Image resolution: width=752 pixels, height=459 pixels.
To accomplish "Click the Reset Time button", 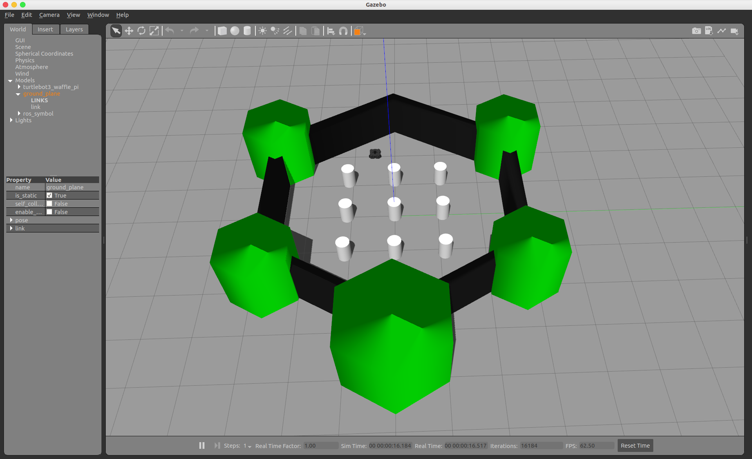I will pos(635,446).
